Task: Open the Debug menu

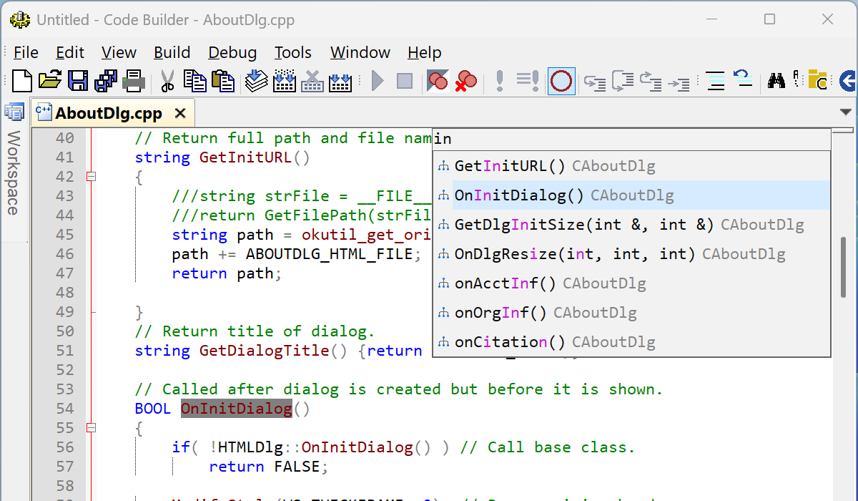Action: tap(232, 52)
